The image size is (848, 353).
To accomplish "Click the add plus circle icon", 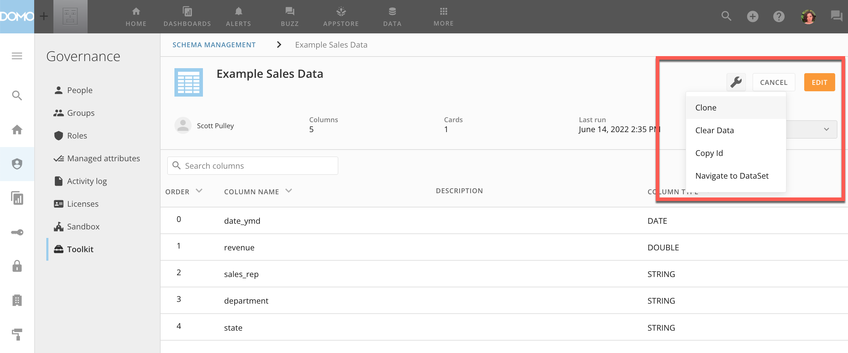I will pyautogui.click(x=752, y=16).
